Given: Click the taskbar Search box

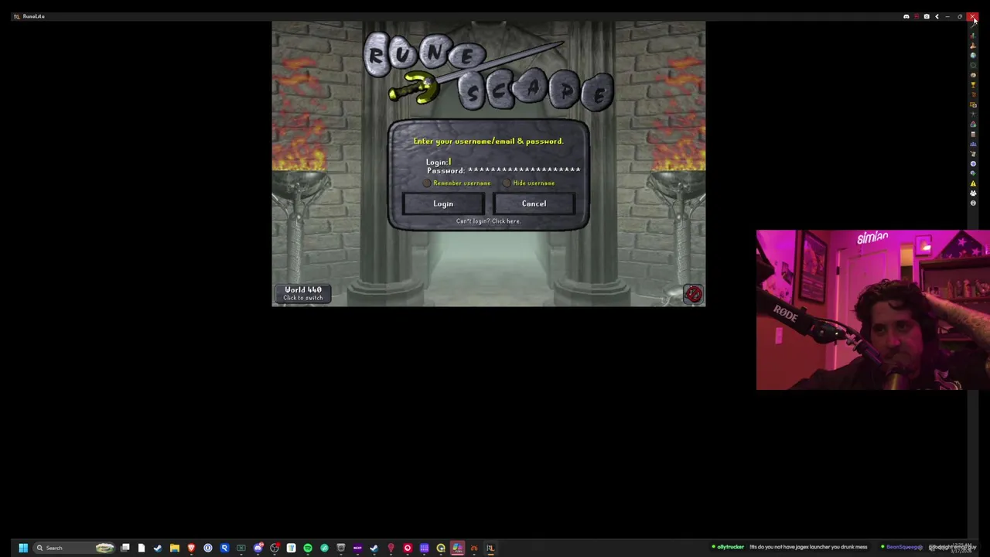Looking at the screenshot, I should (73, 548).
